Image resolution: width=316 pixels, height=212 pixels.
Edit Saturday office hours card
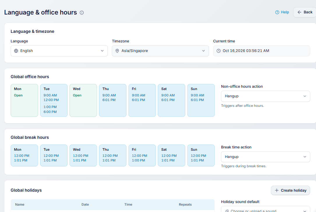172,100
